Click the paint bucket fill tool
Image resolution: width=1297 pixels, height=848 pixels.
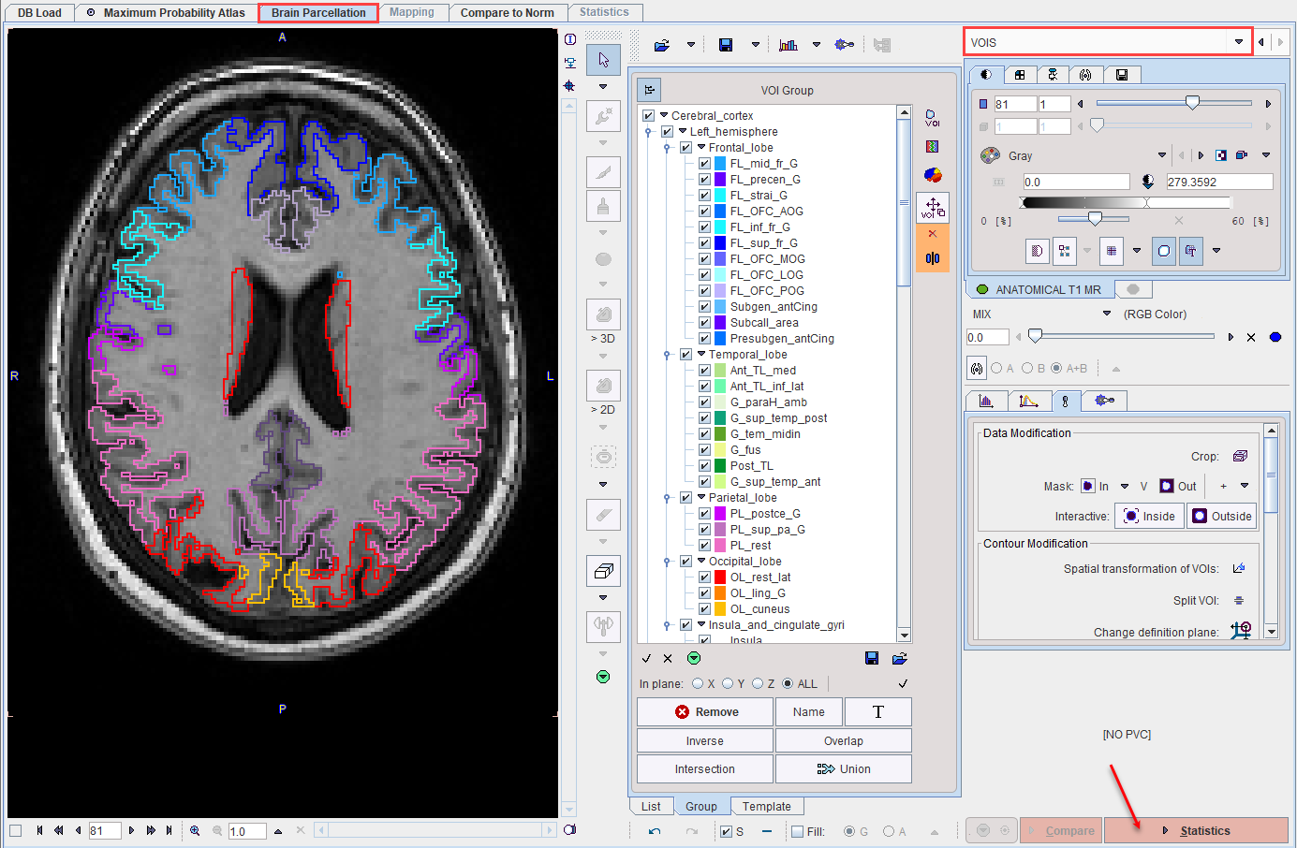click(x=603, y=206)
